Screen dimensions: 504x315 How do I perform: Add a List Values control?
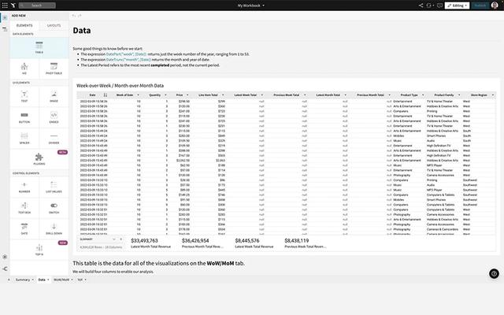click(x=54, y=187)
